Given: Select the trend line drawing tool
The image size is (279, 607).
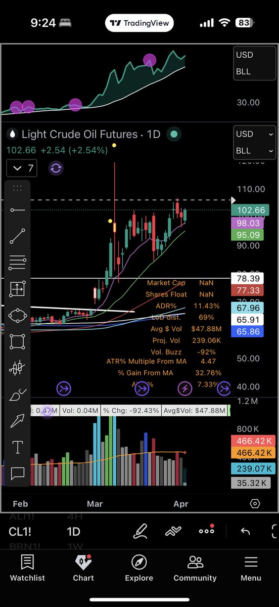Looking at the screenshot, I should pos(18,236).
